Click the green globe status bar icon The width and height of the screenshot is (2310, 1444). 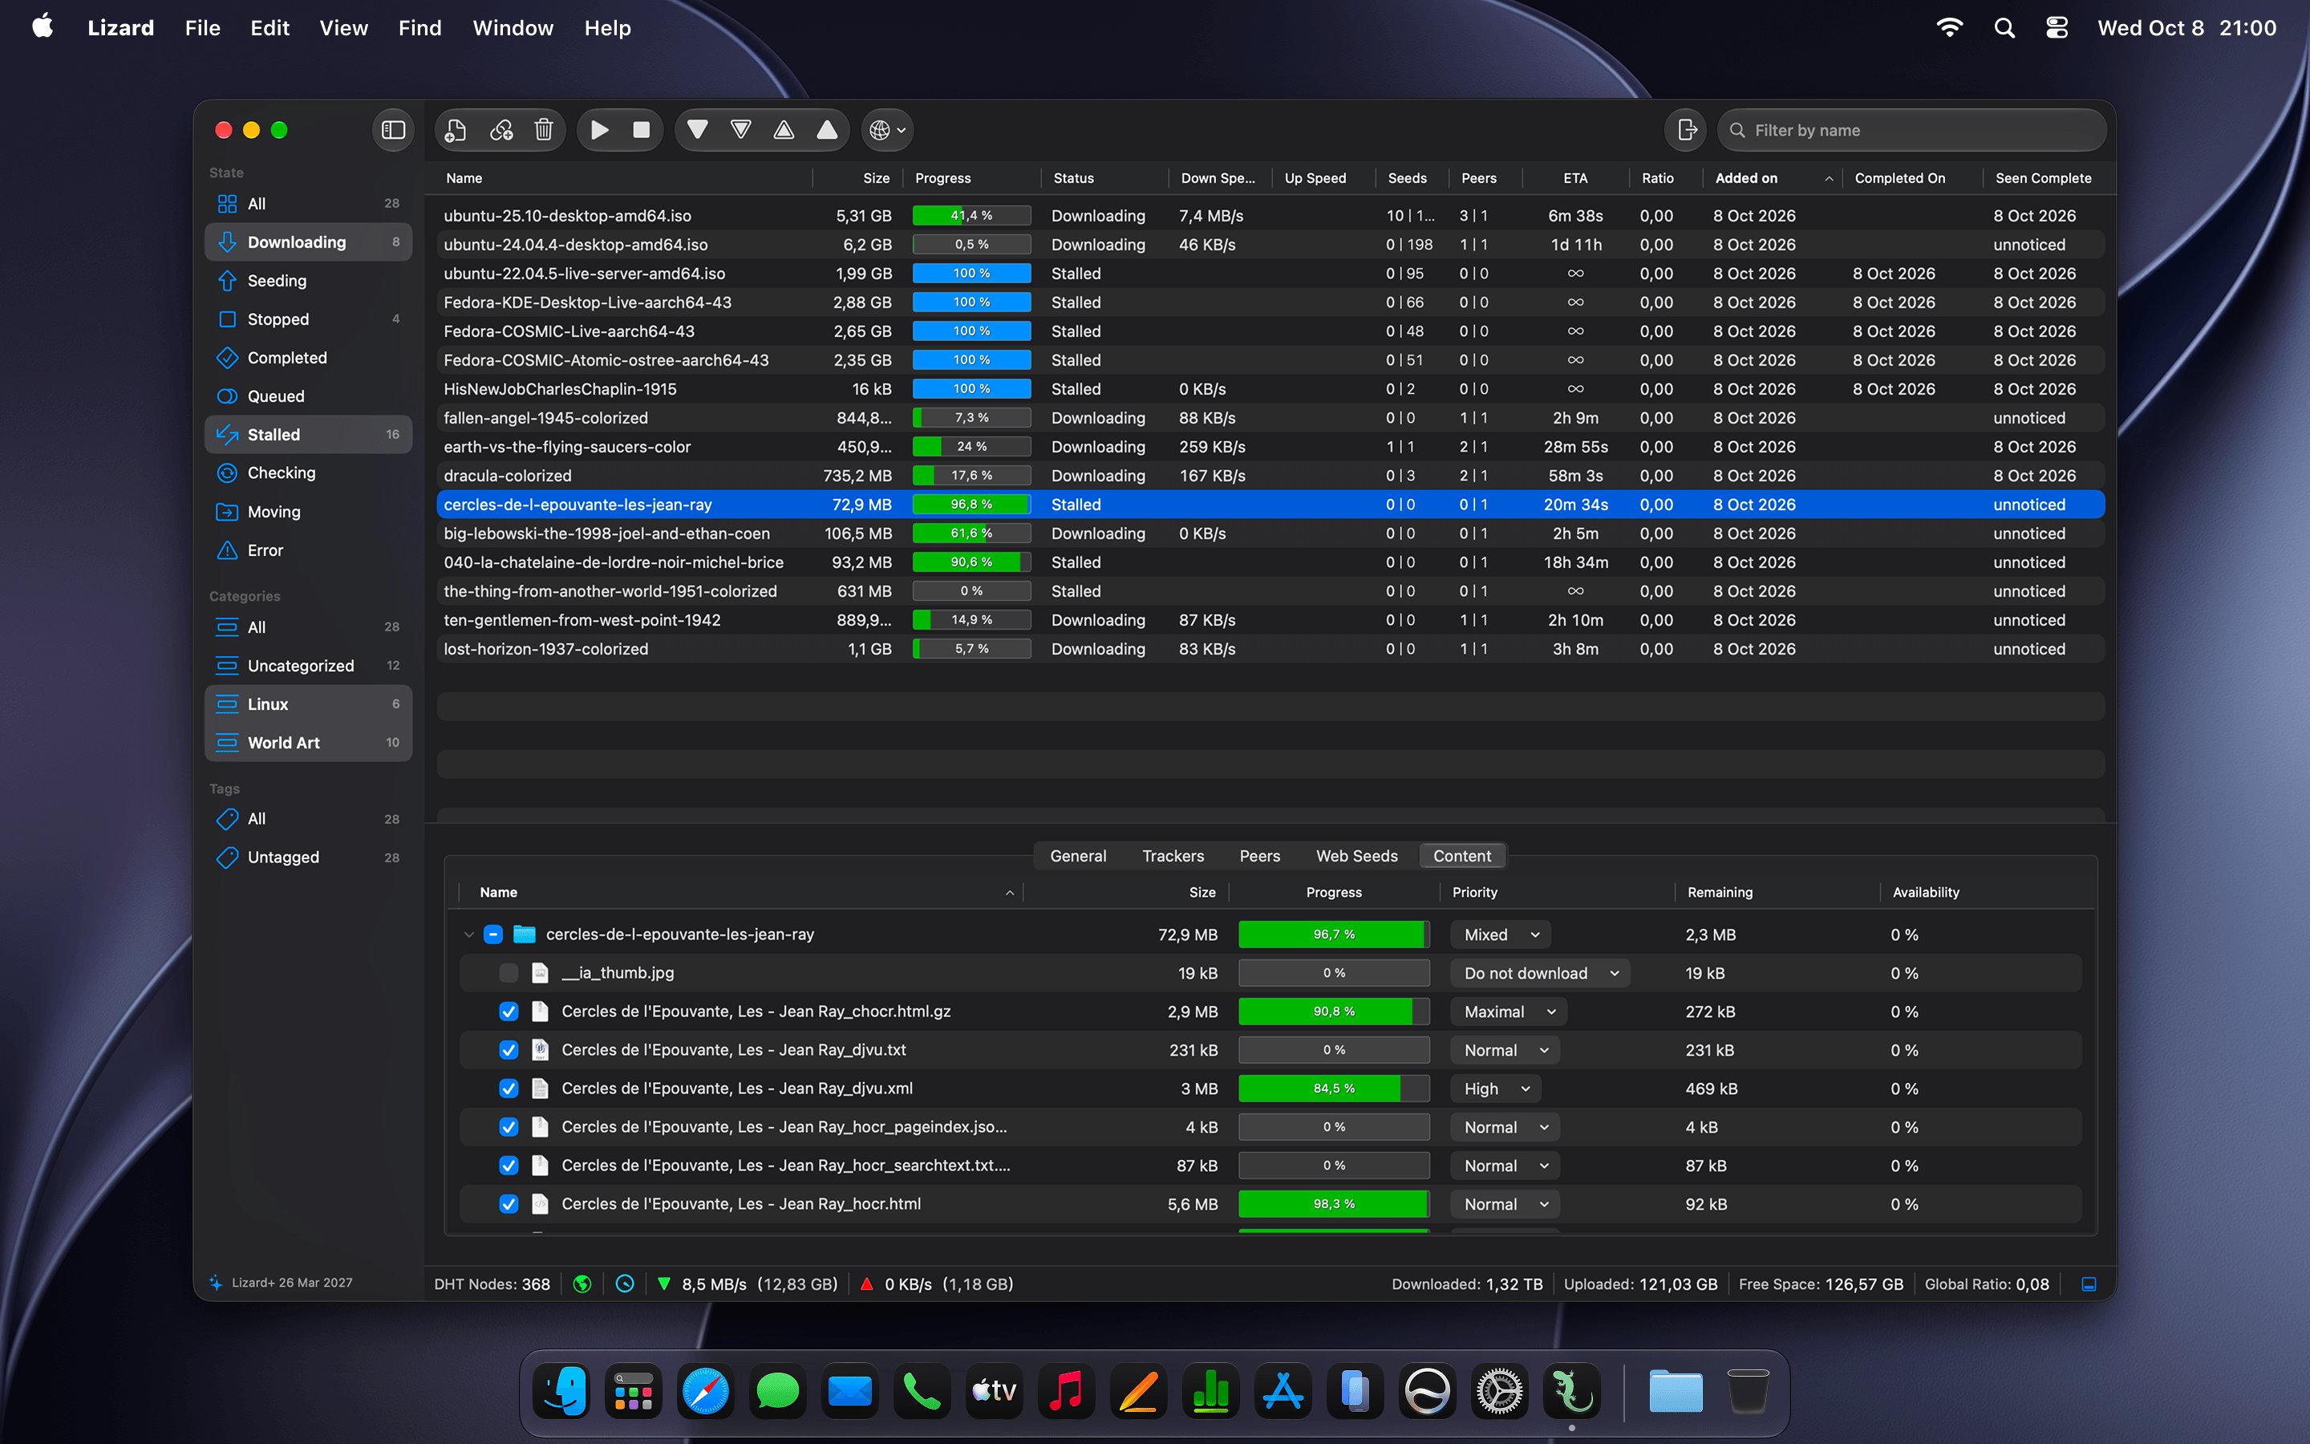582,1284
